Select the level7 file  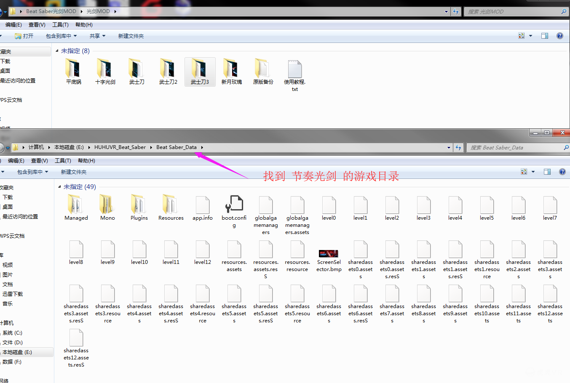[550, 208]
